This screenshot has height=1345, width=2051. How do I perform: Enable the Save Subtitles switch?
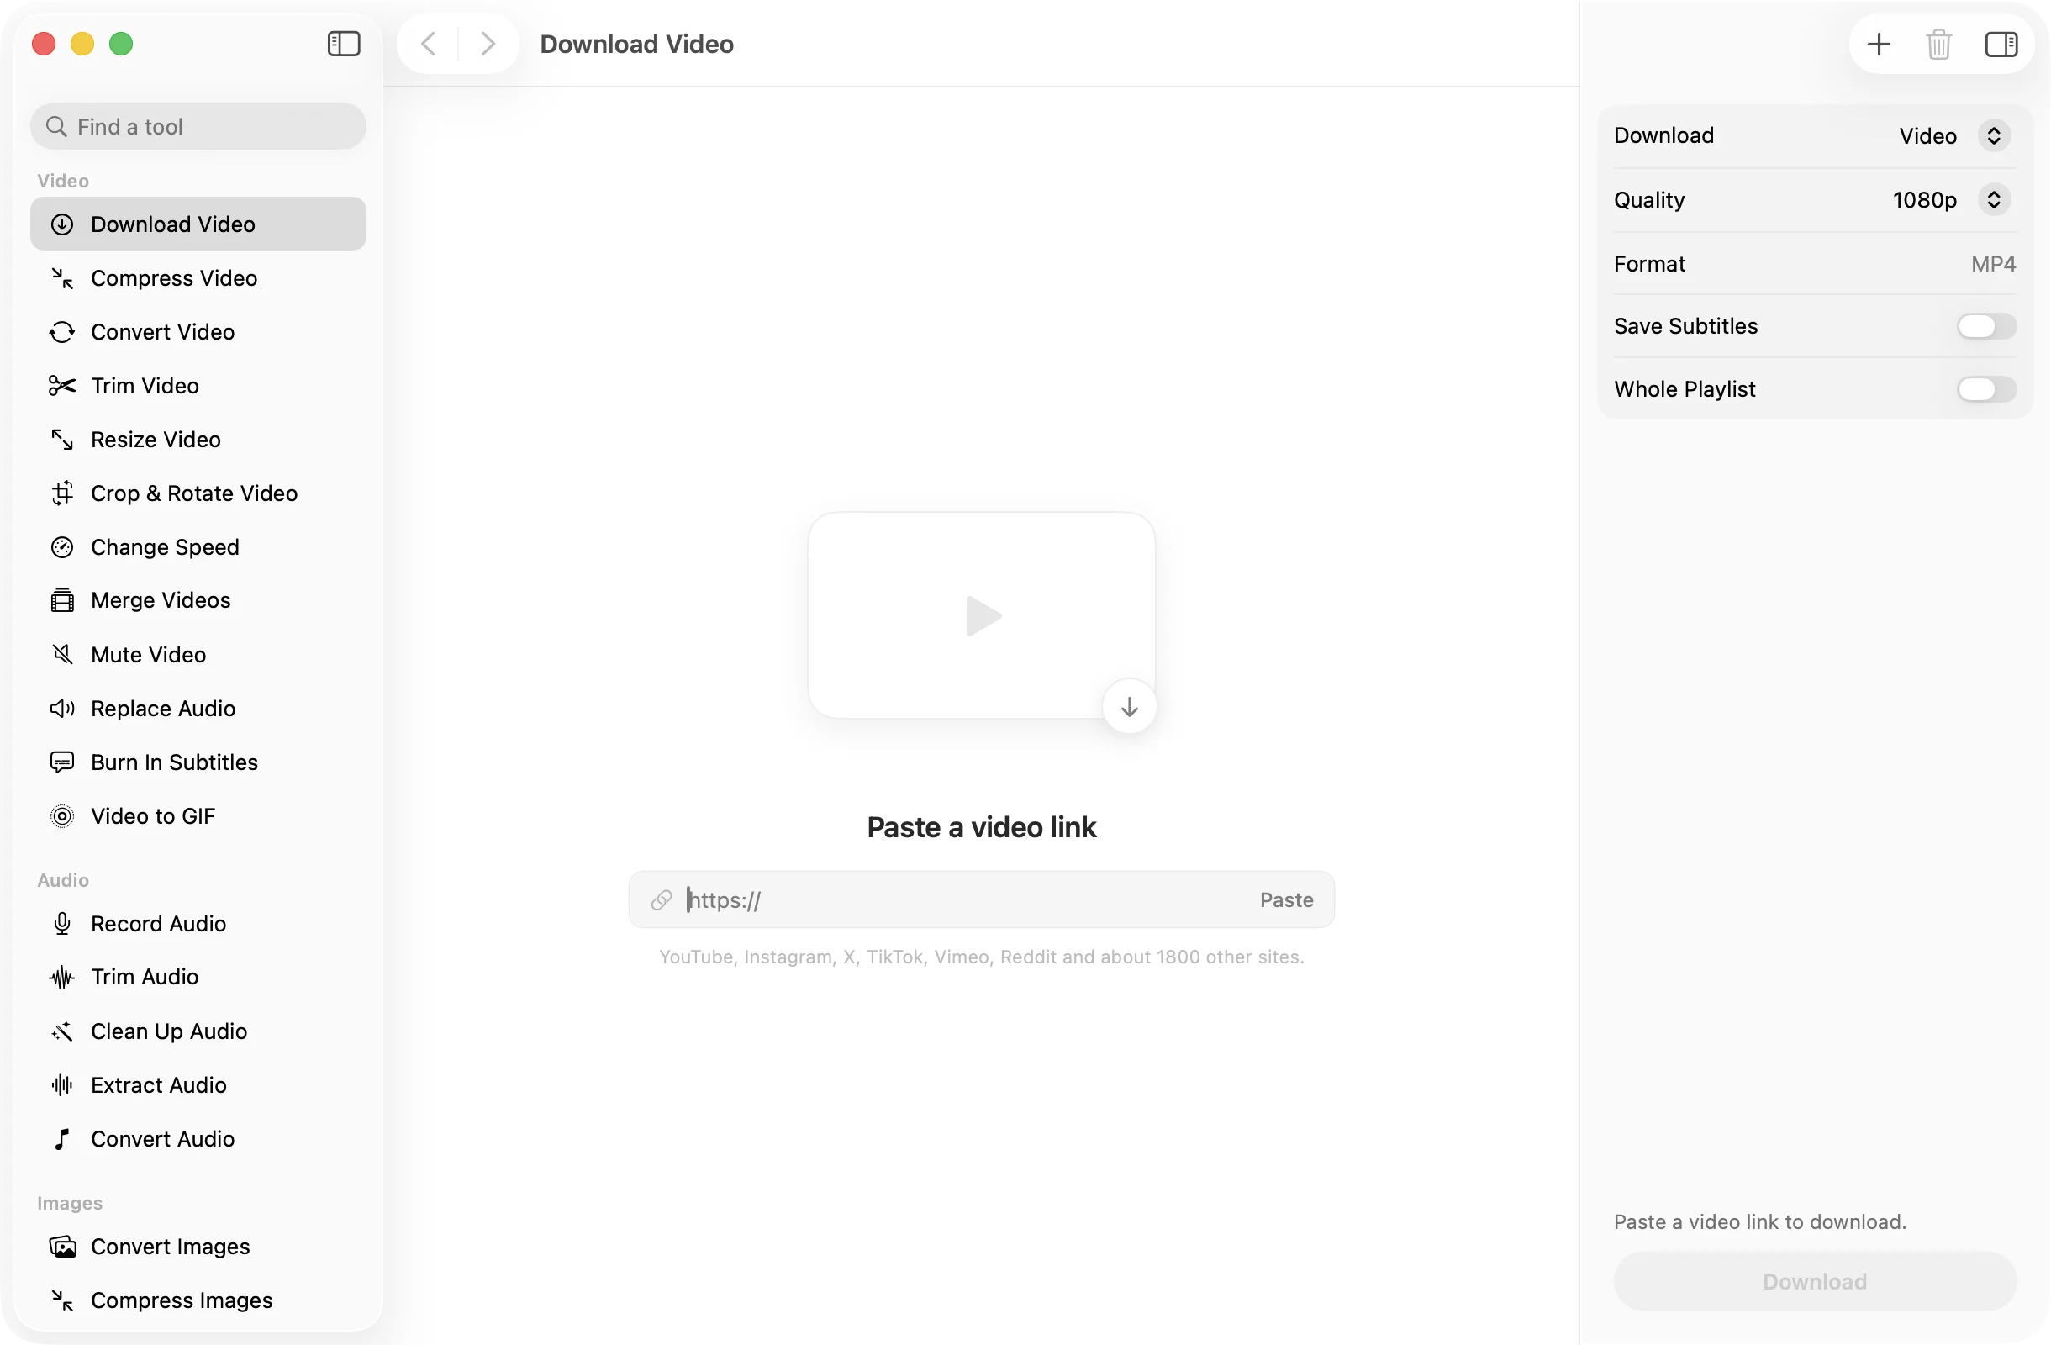pyautogui.click(x=1985, y=325)
